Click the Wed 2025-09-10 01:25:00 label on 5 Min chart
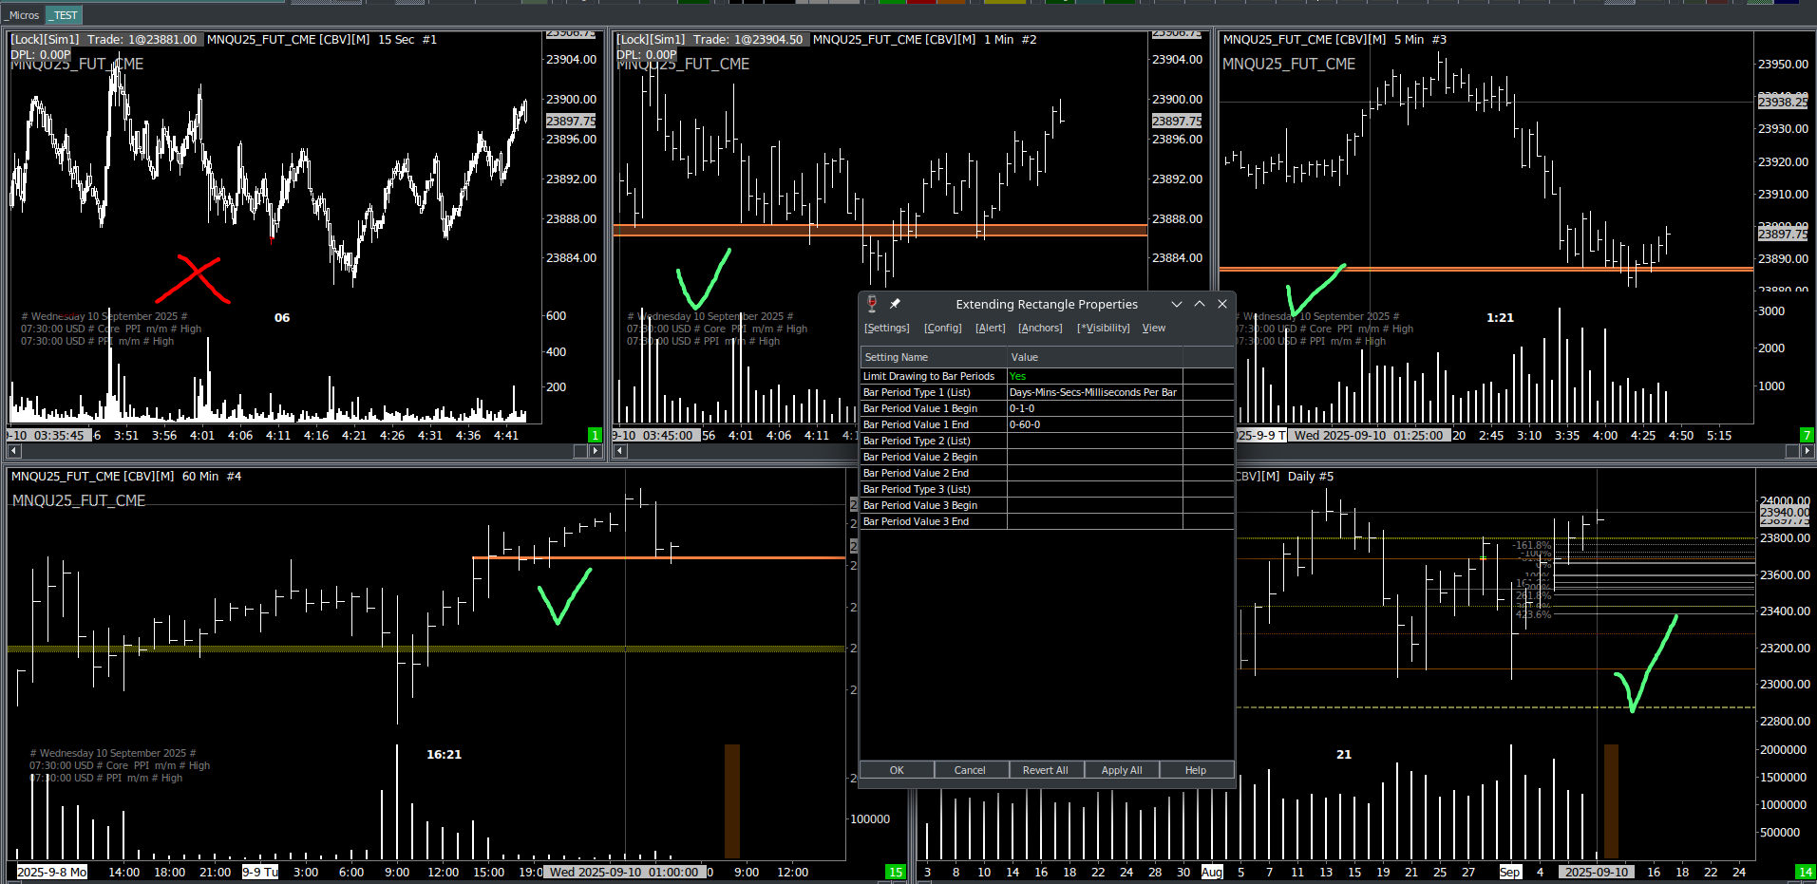This screenshot has width=1817, height=884. 1368,435
